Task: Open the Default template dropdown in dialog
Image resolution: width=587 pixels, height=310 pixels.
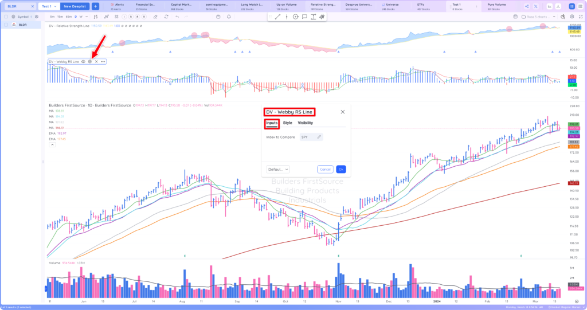Action: point(278,169)
